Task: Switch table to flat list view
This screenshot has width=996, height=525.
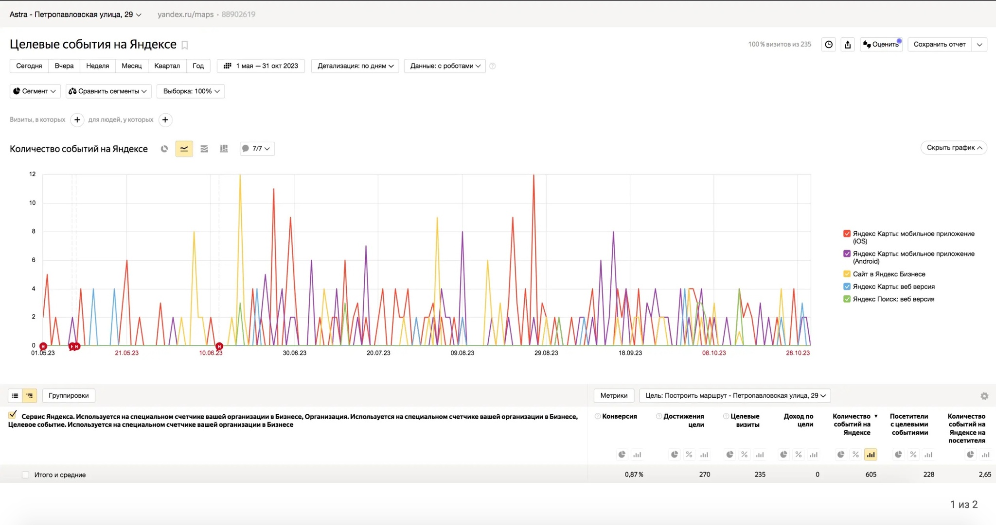Action: [x=15, y=395]
